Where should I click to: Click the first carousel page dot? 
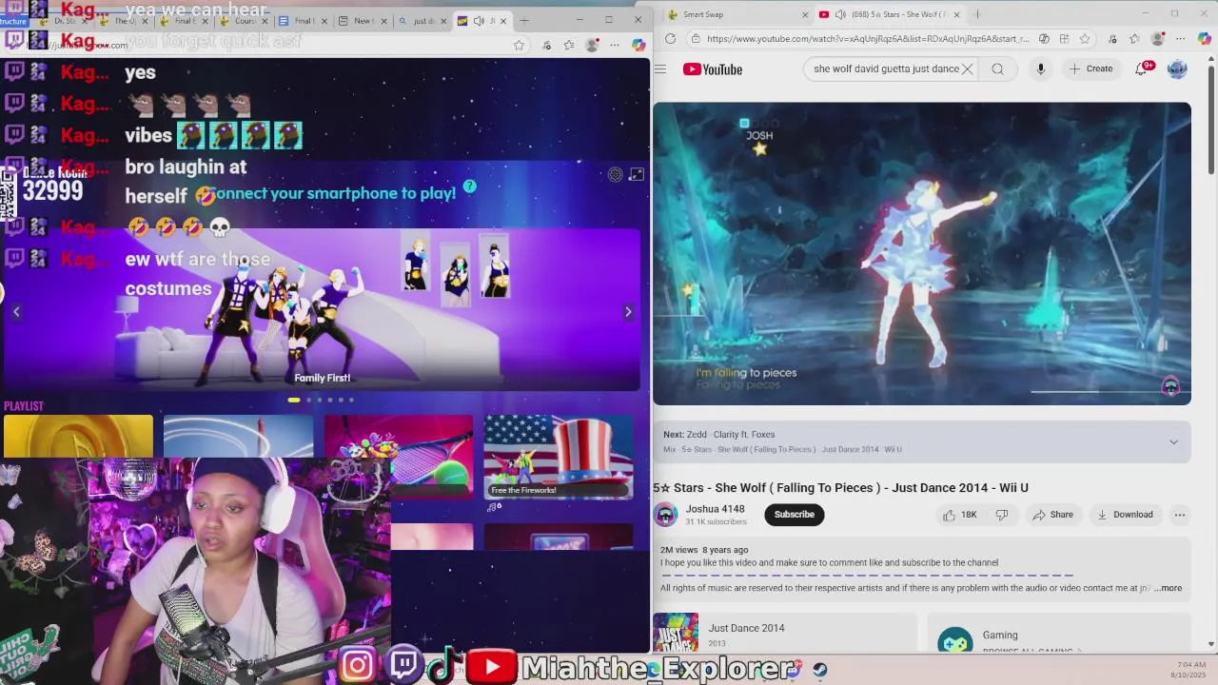tap(294, 400)
